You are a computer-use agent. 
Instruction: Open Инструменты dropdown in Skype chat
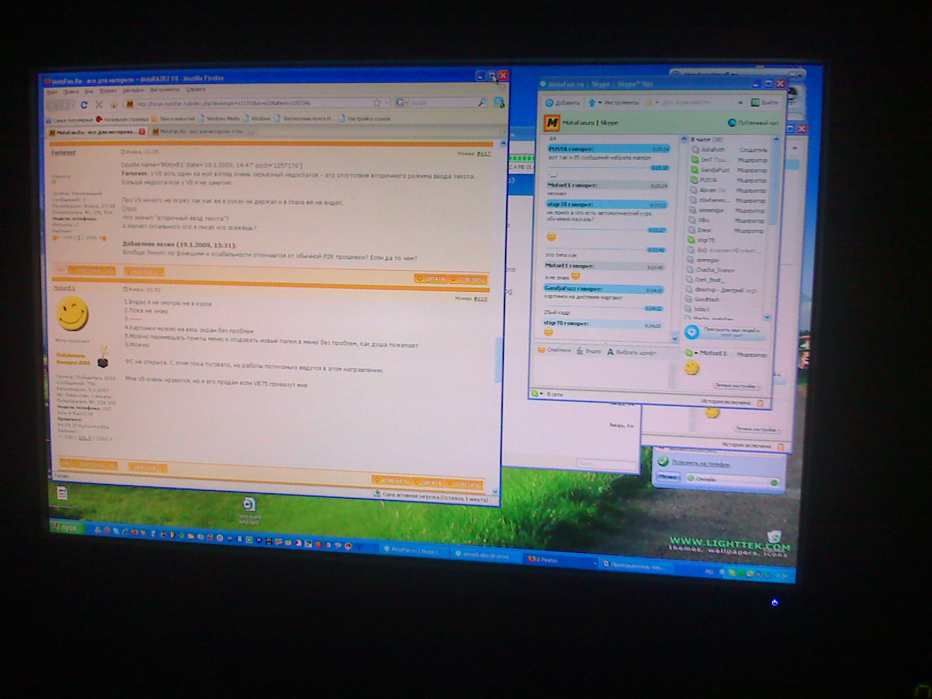[x=614, y=103]
